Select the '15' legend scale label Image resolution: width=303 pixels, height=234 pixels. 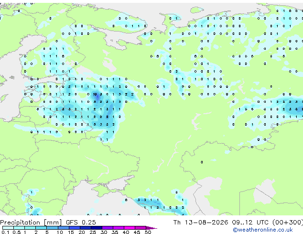tap(71, 232)
